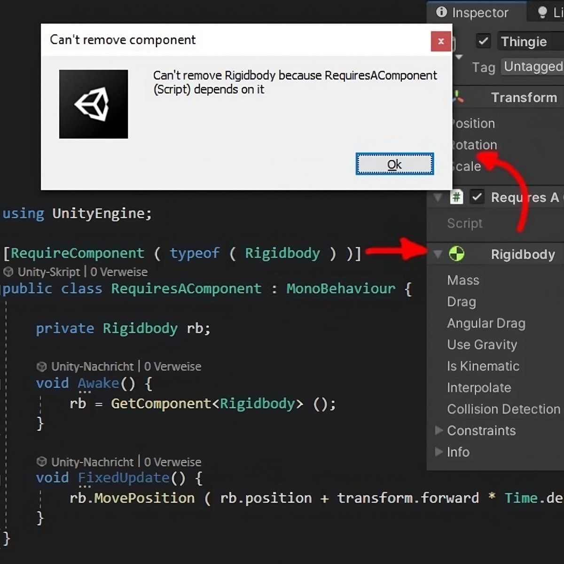Click the Ok button in the dialog
The width and height of the screenshot is (564, 564).
[x=394, y=164]
